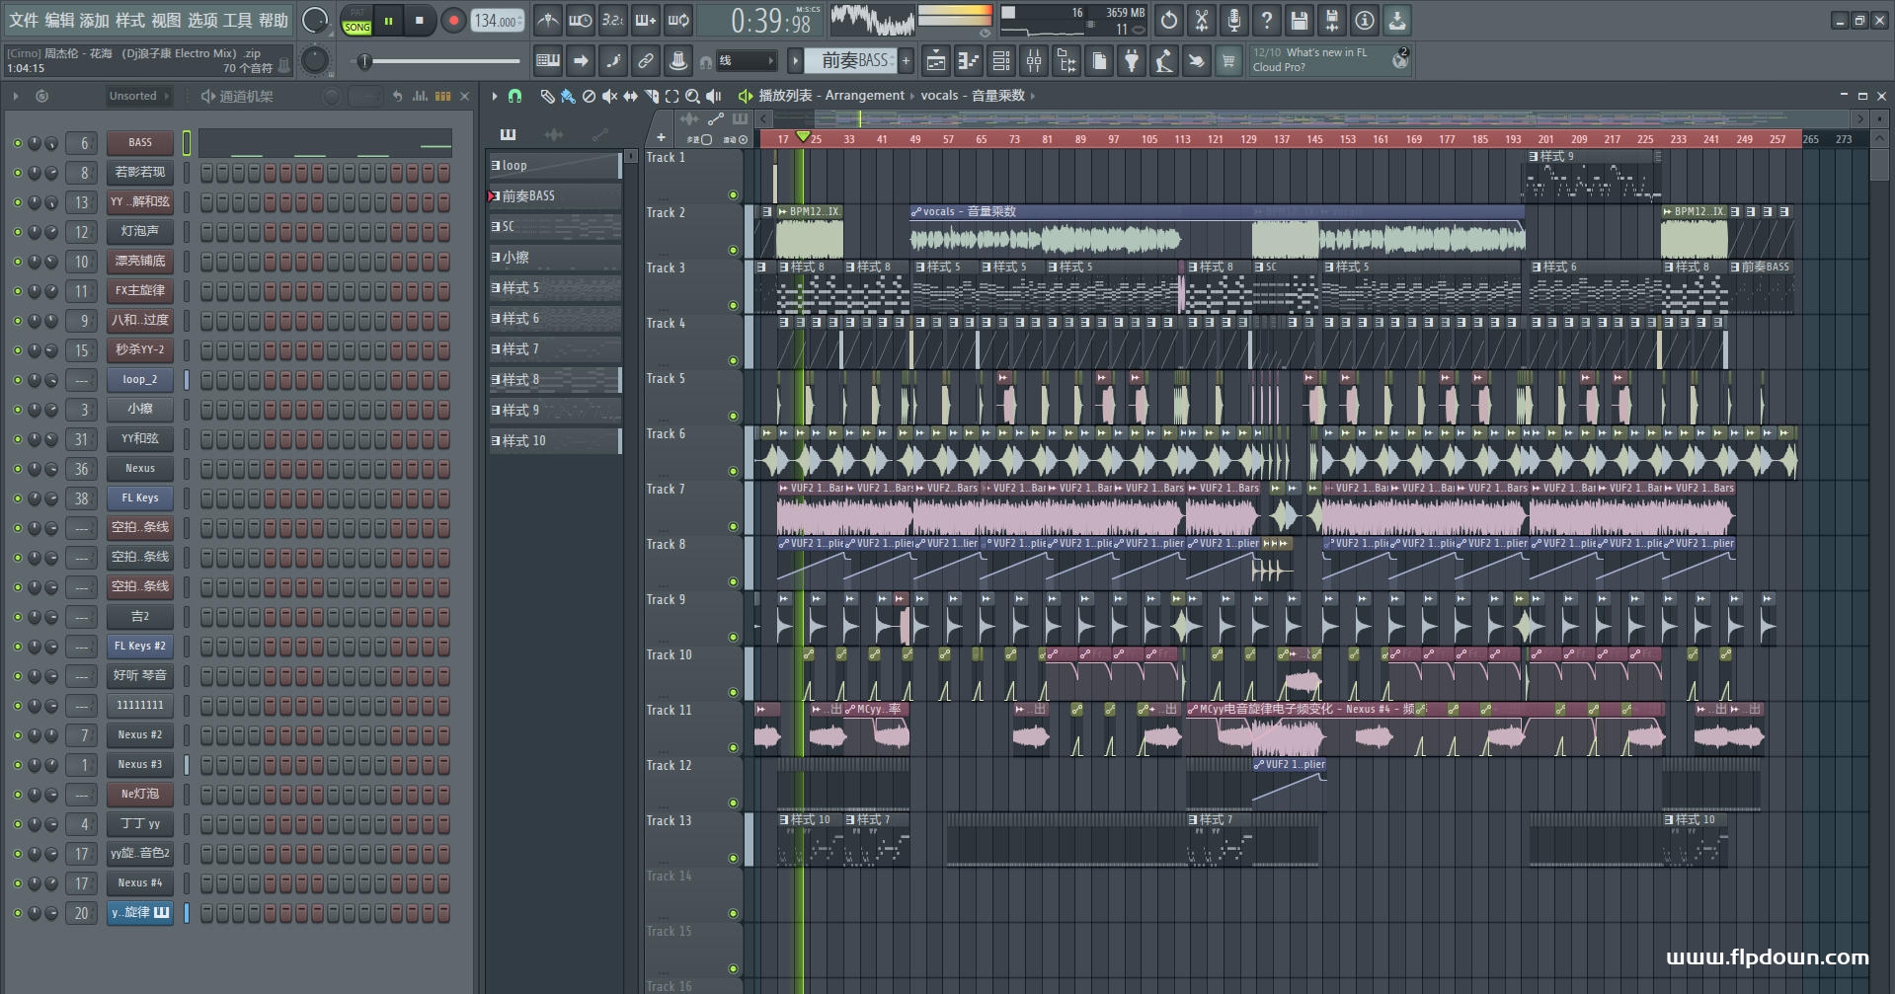The width and height of the screenshot is (1895, 994).
Task: Open the piano roll view
Action: [968, 61]
